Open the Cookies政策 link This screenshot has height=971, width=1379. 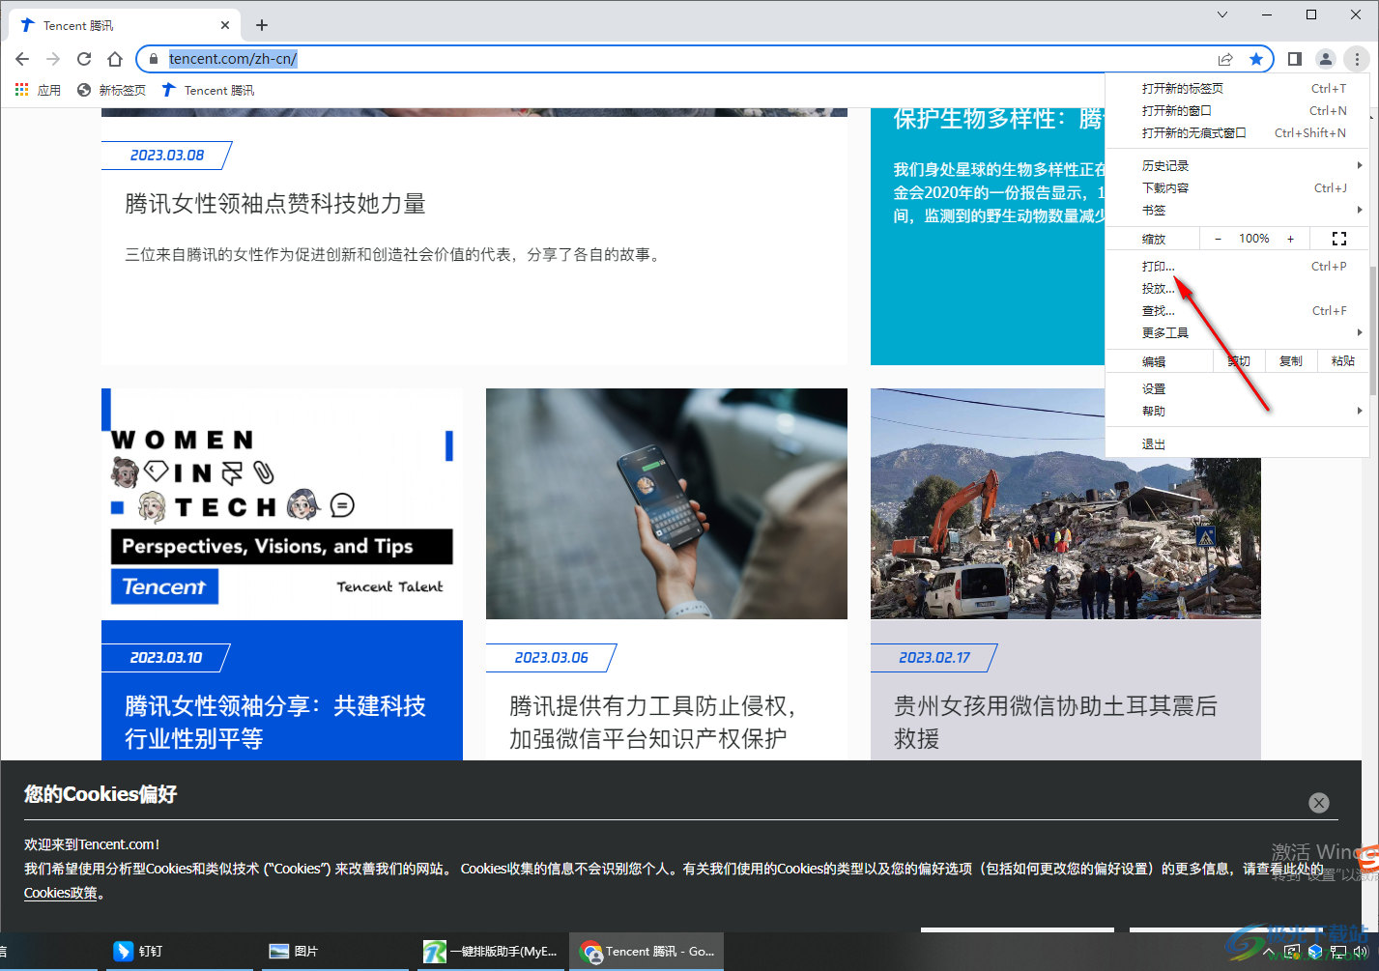coord(61,893)
